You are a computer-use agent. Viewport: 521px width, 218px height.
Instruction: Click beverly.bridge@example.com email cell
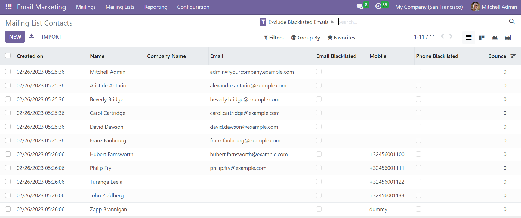point(245,99)
